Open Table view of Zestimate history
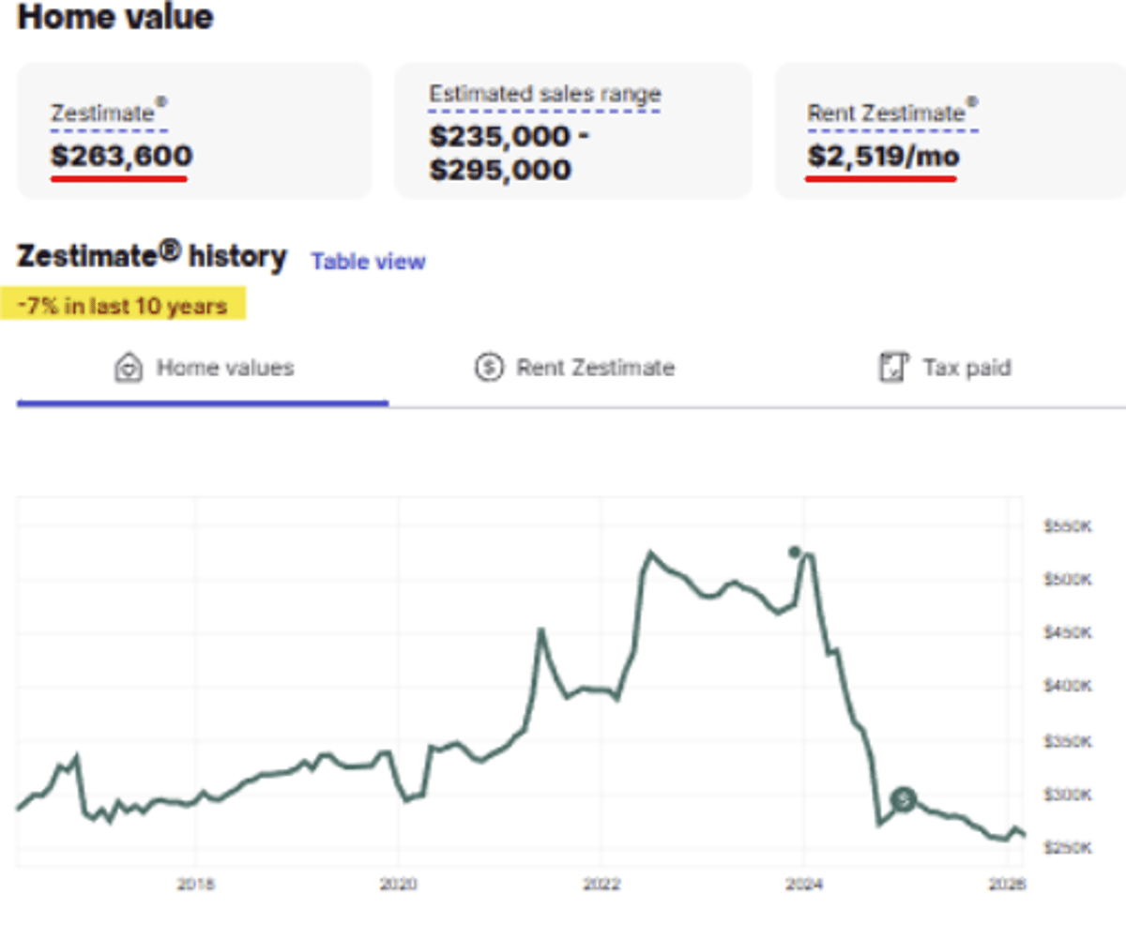Screen dimensions: 1126x925 pos(368,262)
